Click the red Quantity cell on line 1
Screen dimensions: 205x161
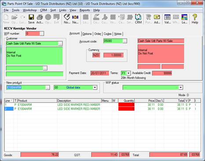(126, 105)
